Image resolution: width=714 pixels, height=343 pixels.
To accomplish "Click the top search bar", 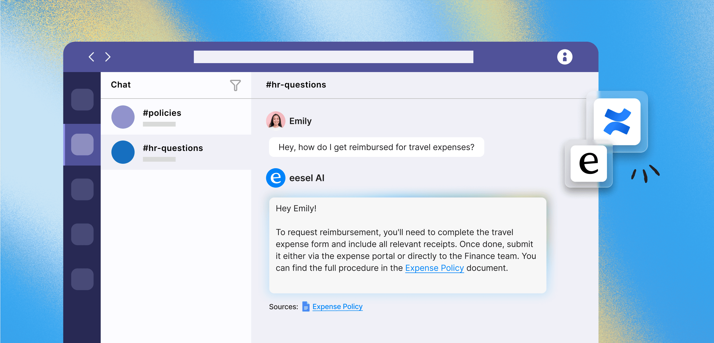I will coord(333,57).
